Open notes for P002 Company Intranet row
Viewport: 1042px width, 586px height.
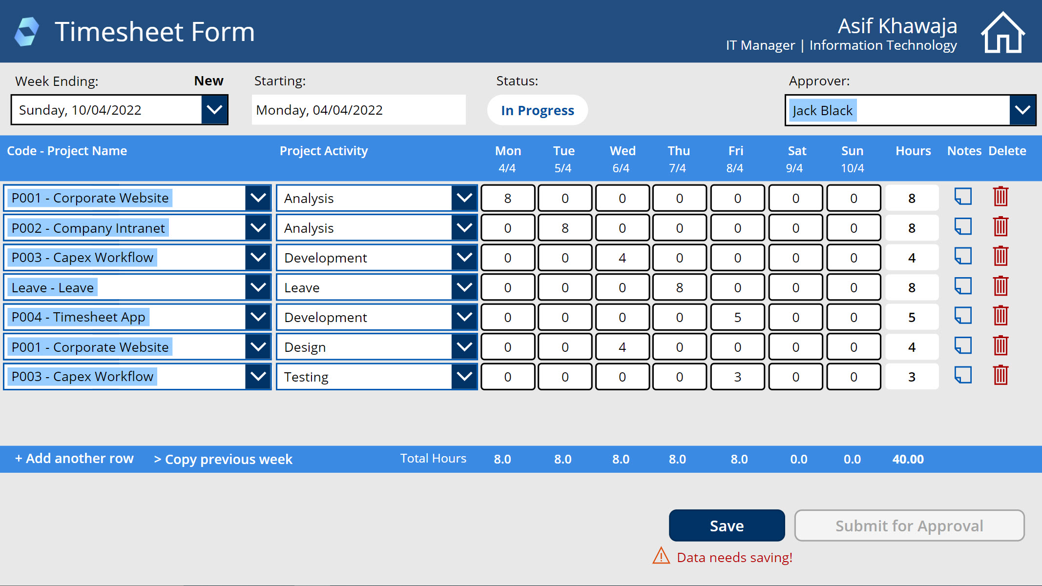[963, 227]
